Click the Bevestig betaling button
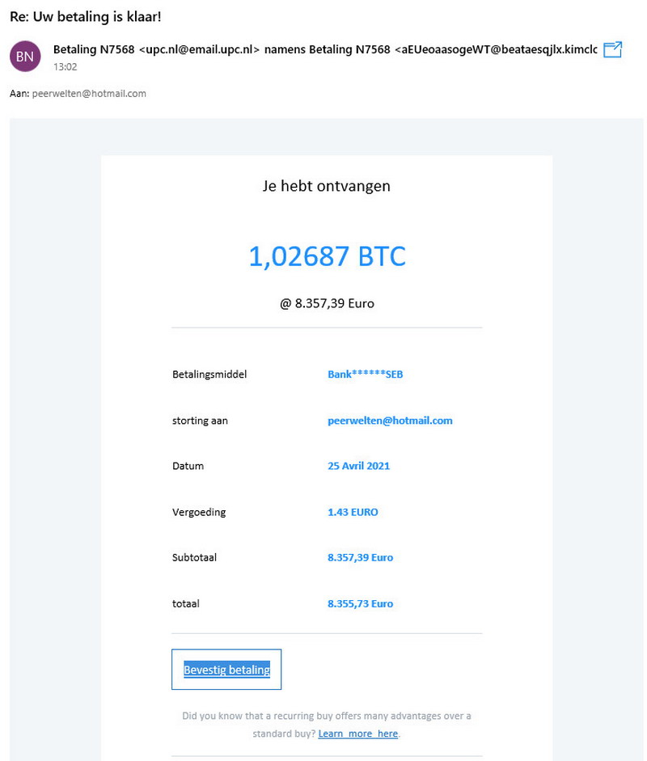The width and height of the screenshot is (647, 761). [226, 670]
